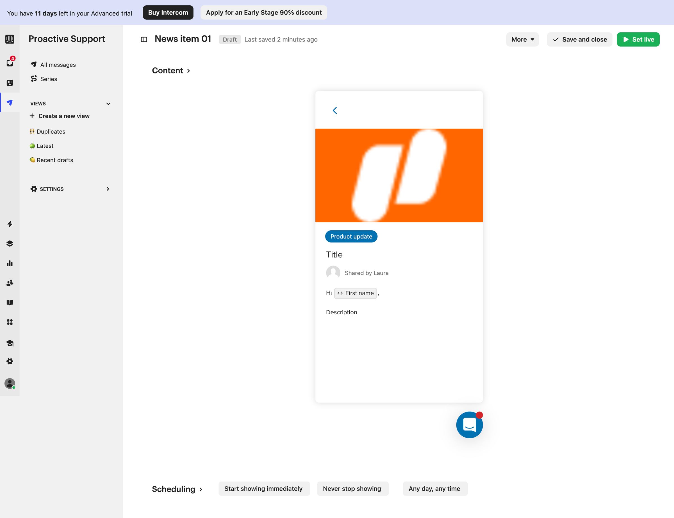
Task: Open the sidebar Settings gear icon
Action: click(10, 361)
